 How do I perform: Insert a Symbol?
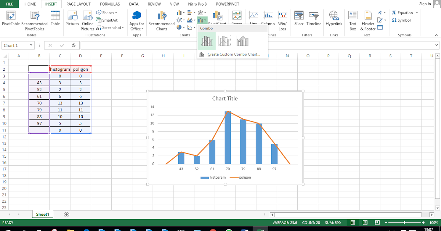click(401, 20)
